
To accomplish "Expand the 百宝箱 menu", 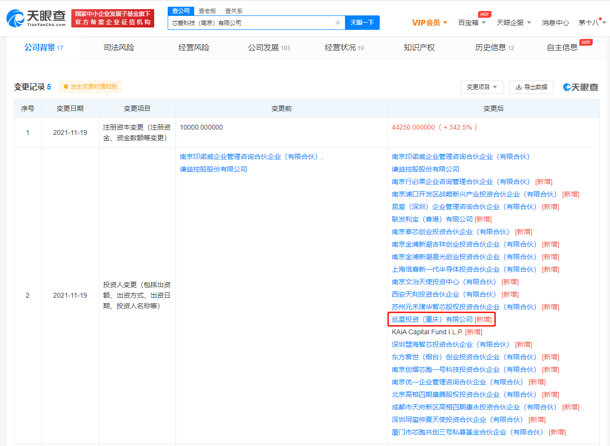I will [x=471, y=23].
